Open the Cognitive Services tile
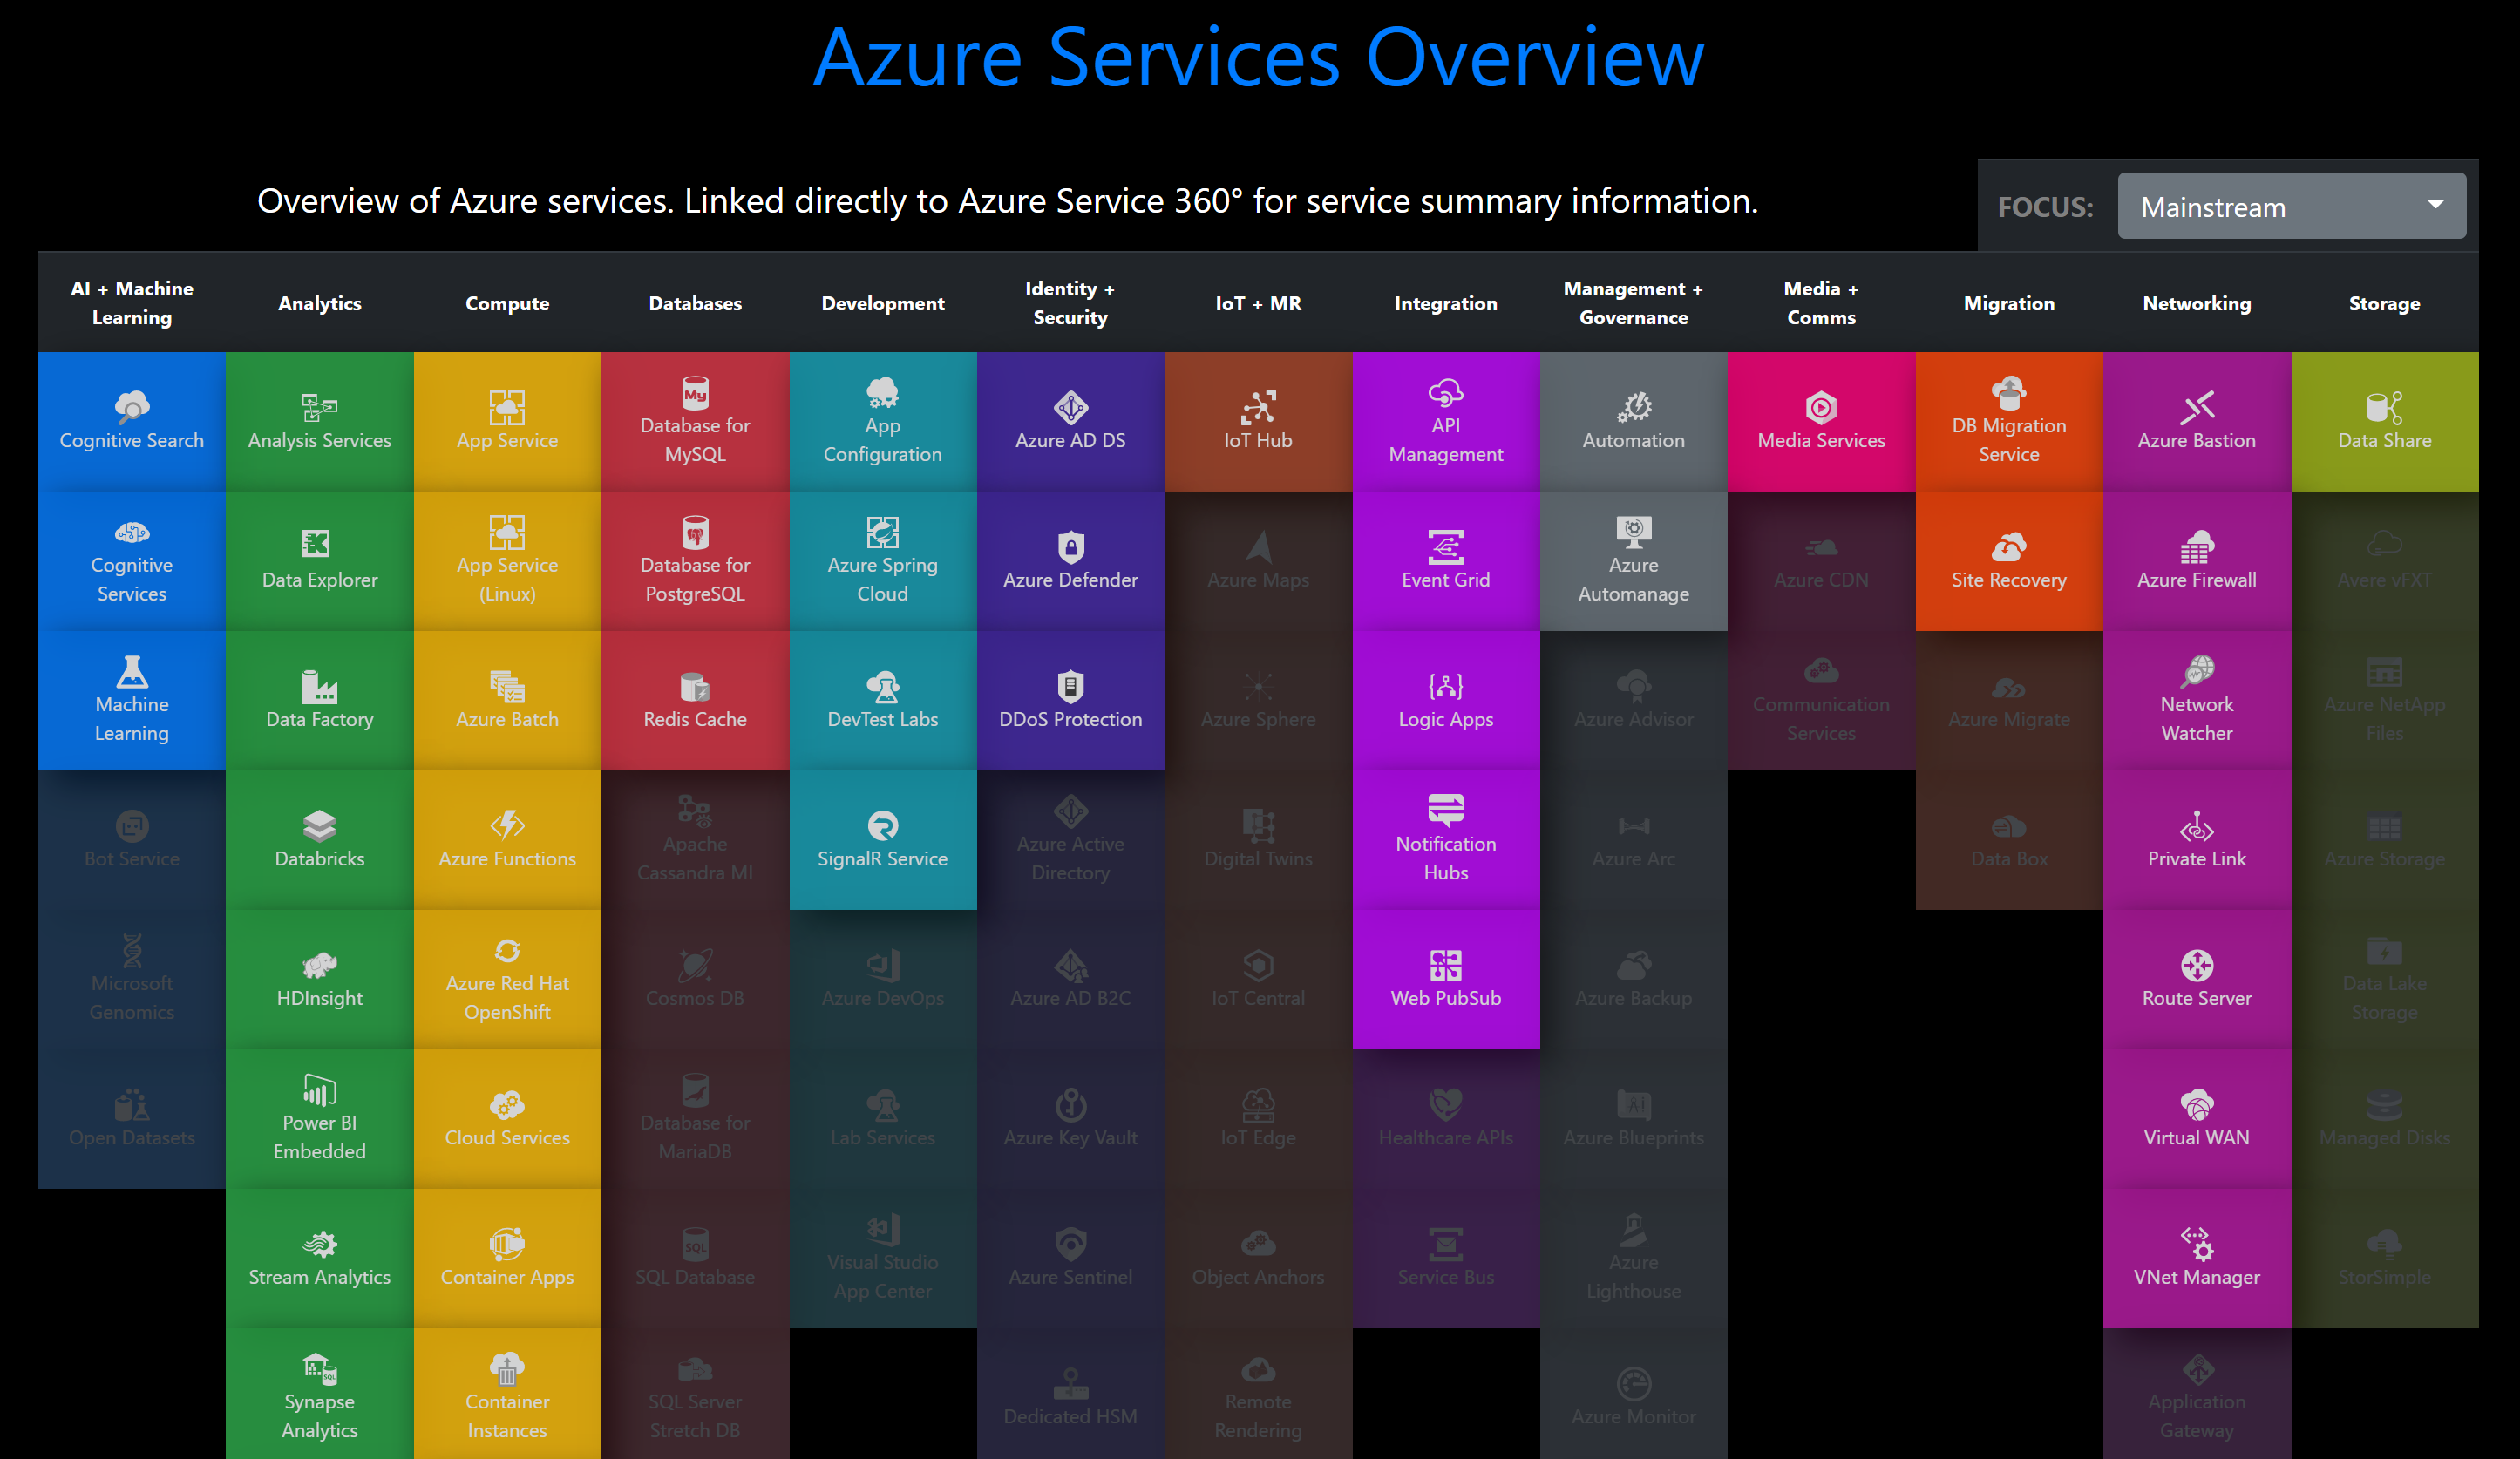Image resolution: width=2520 pixels, height=1459 pixels. 132,561
